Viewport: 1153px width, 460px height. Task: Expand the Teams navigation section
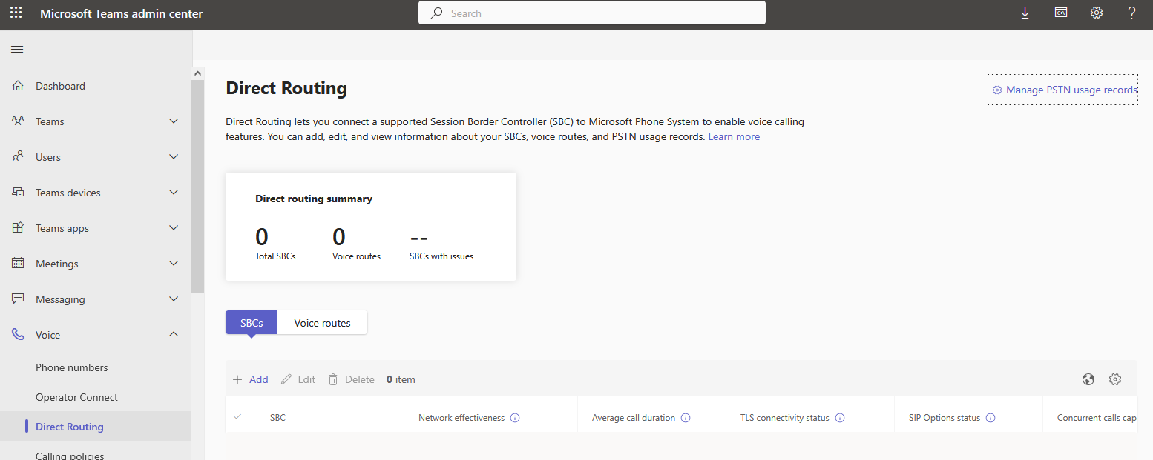(x=174, y=121)
